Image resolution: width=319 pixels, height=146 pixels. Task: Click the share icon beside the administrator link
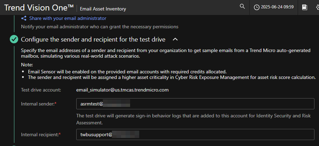(24, 18)
